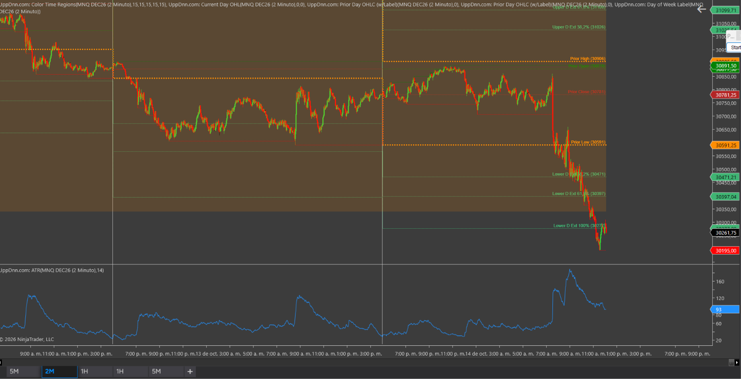Switch to the 2M chart tab
741x379 pixels.
click(x=60, y=372)
